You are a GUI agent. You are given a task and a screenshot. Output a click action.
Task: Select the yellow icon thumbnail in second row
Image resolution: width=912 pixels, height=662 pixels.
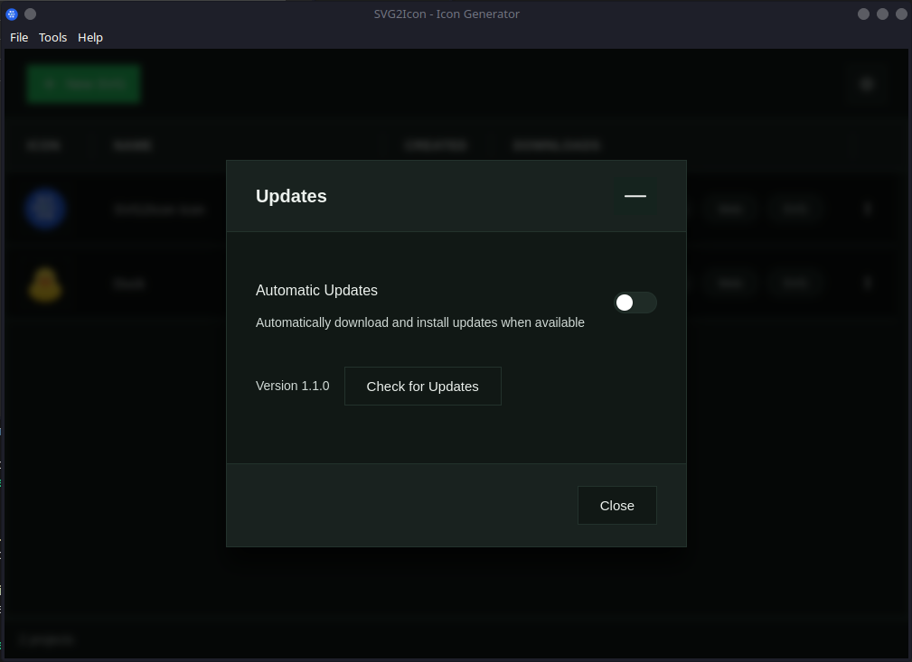click(45, 284)
